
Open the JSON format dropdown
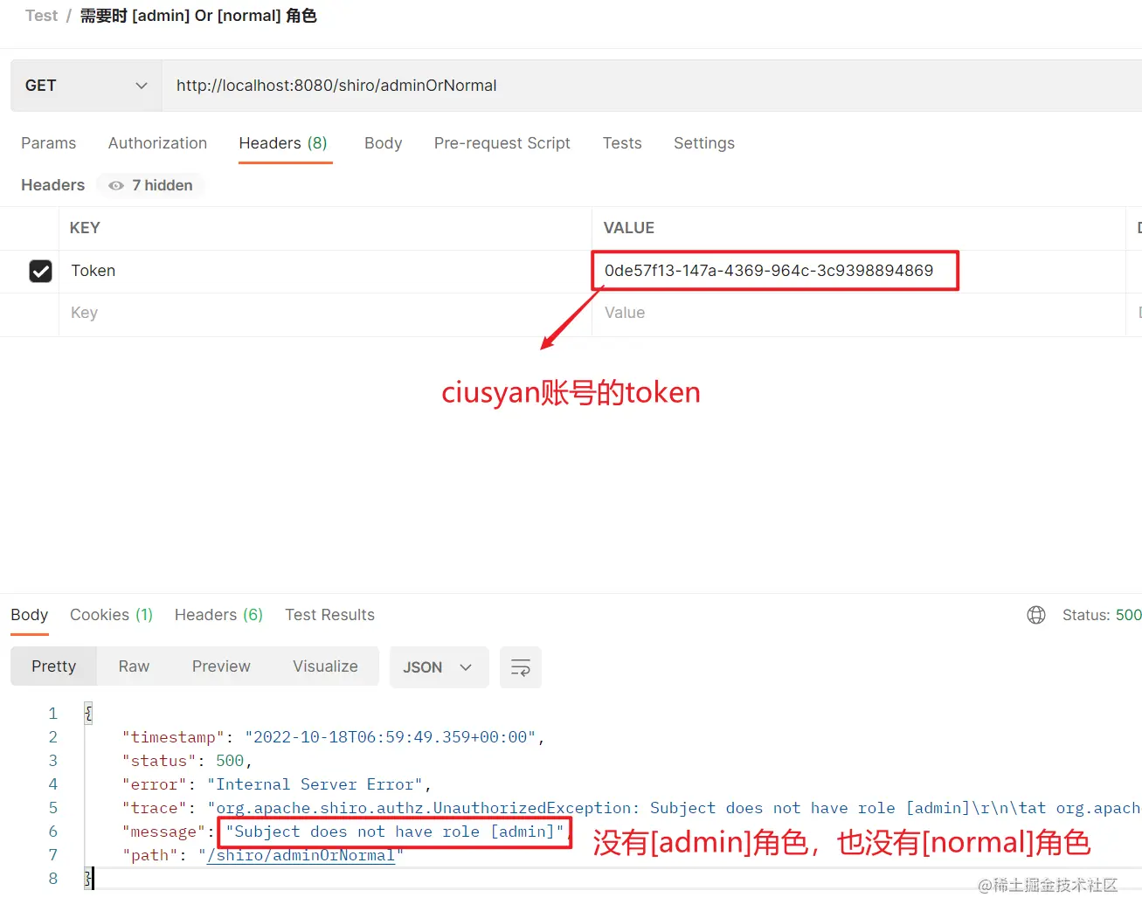point(439,667)
